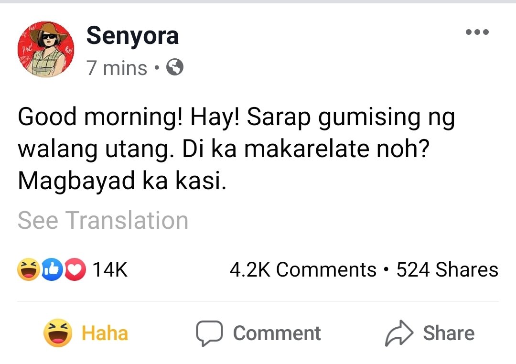Click the blue thumbs-up Like reaction icon
Screen dimensions: 516x364
coord(52,269)
